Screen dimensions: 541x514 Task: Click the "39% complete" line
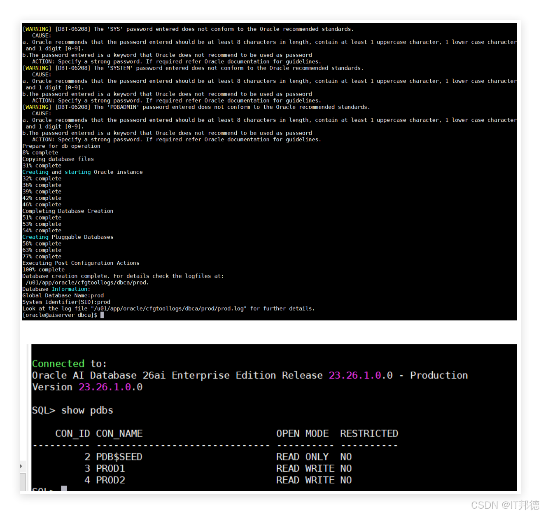pos(42,192)
